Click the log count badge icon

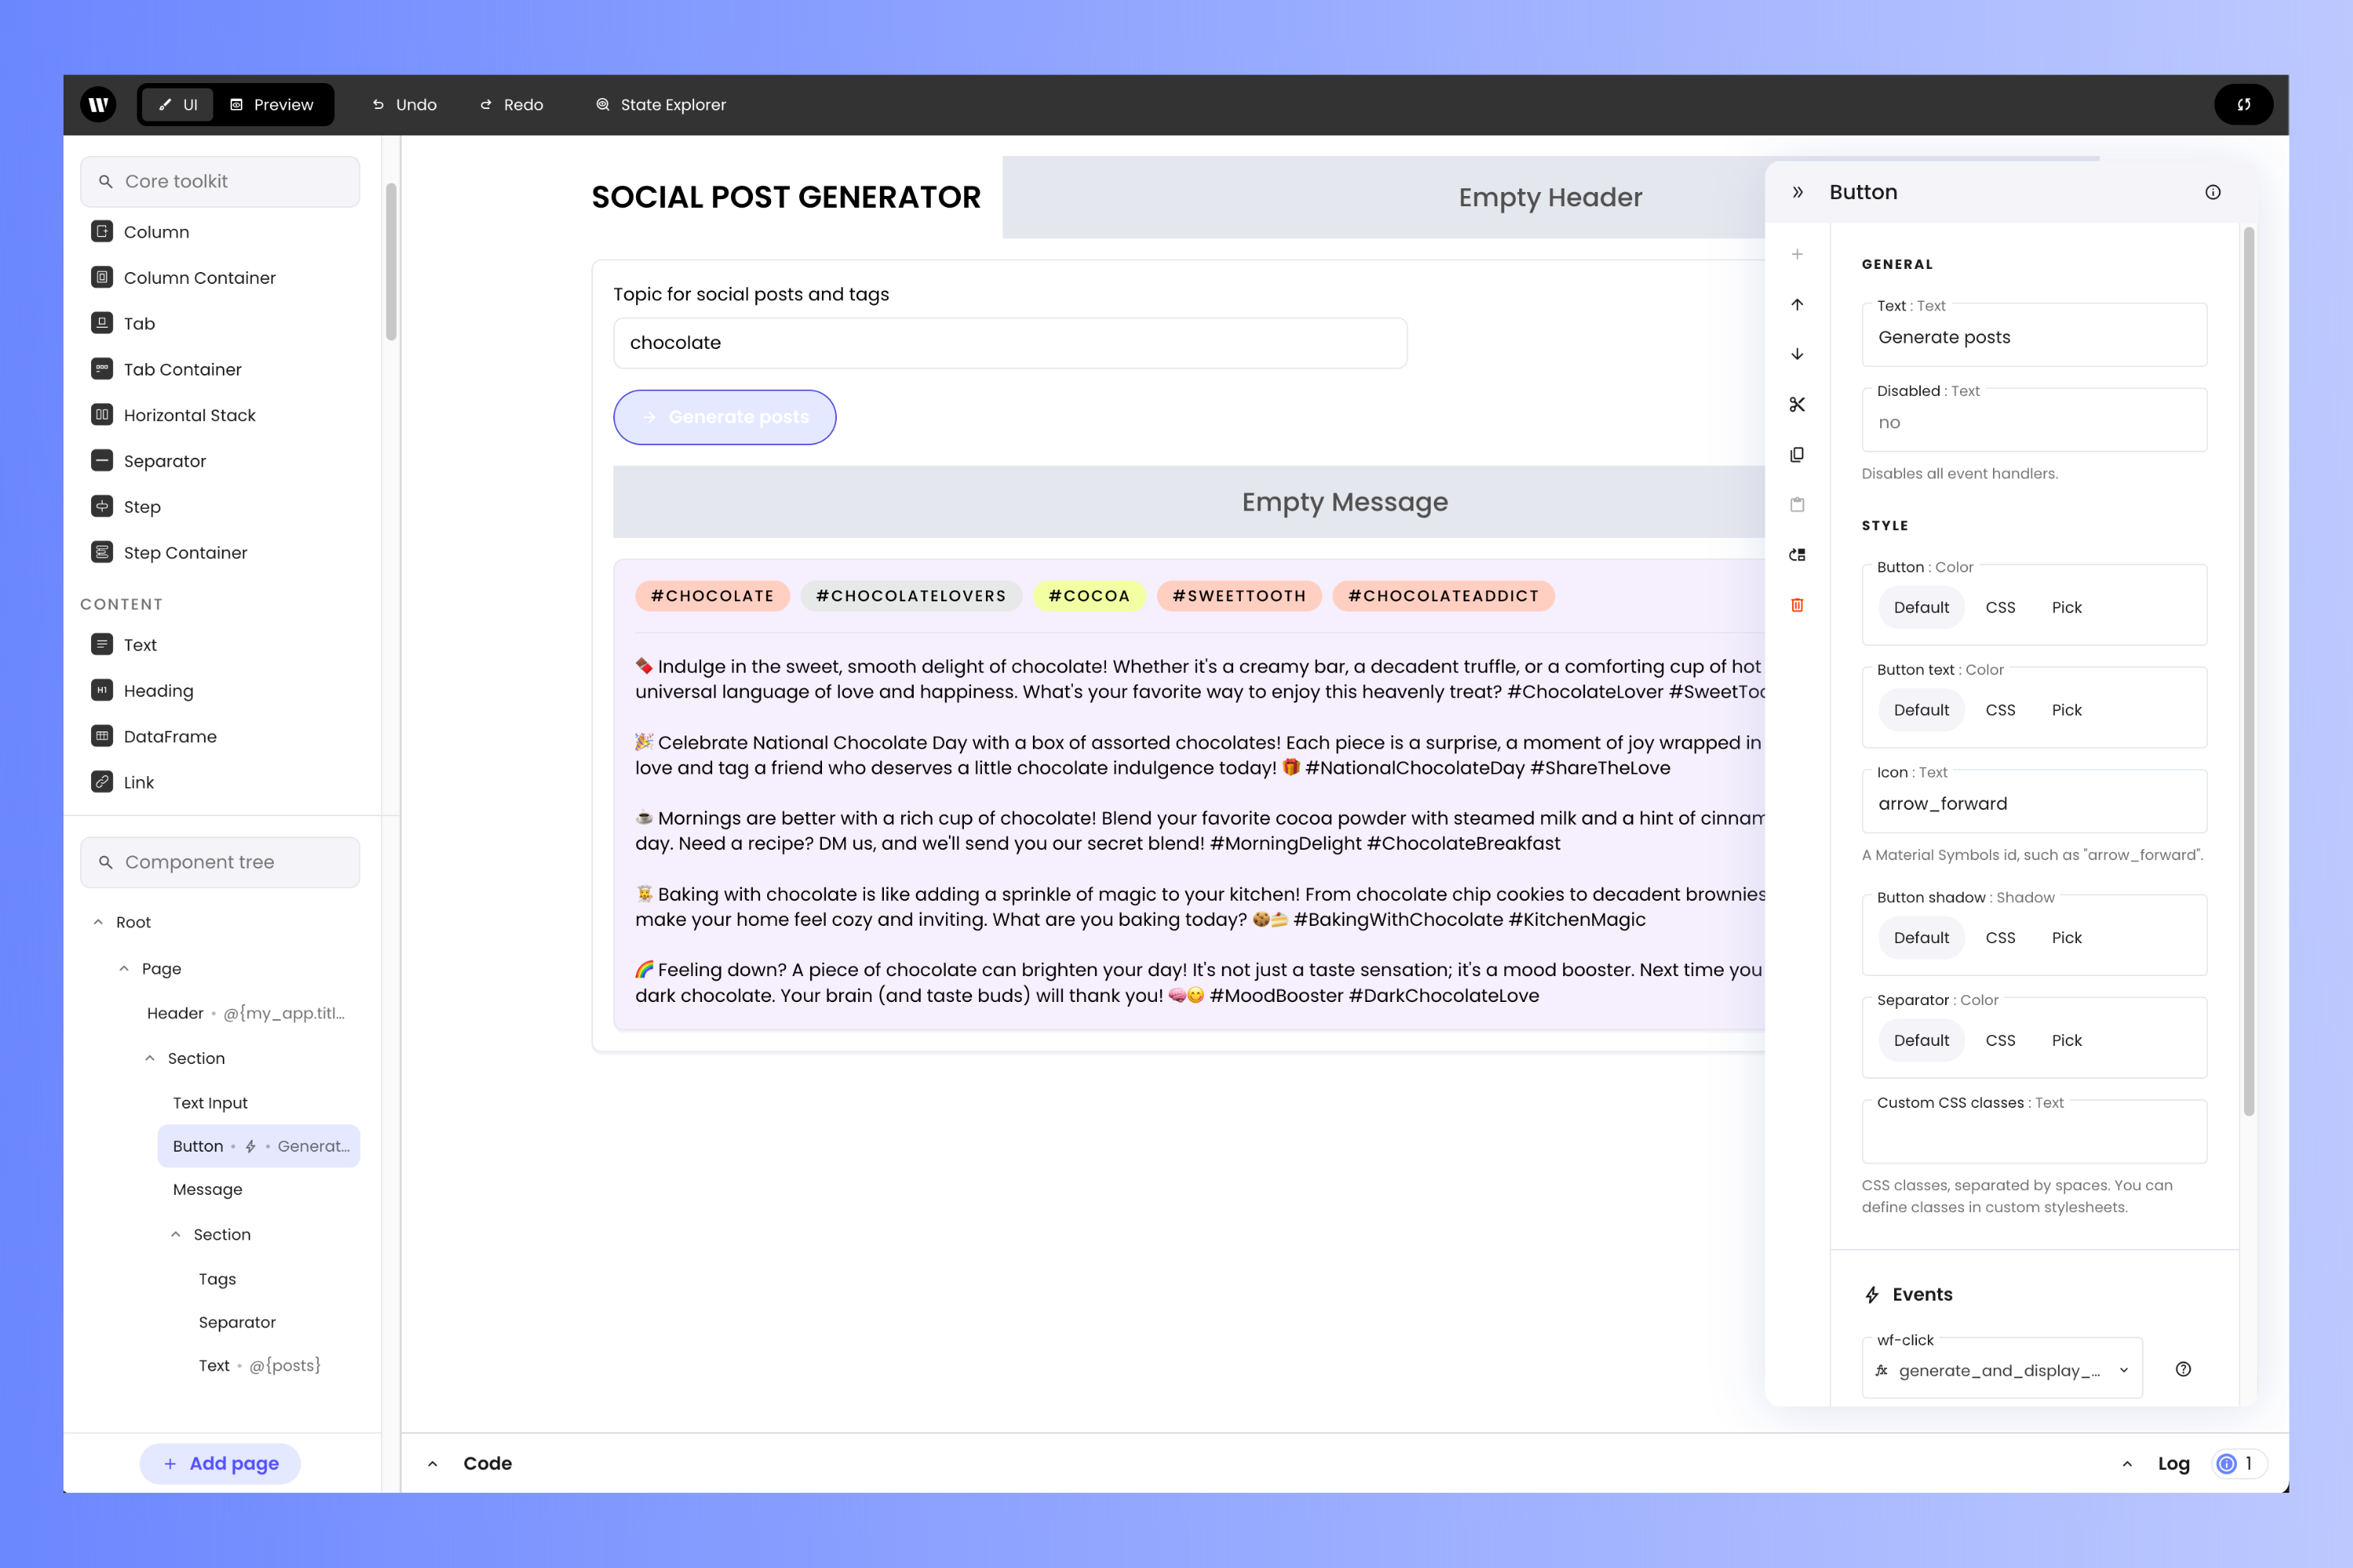click(2226, 1463)
